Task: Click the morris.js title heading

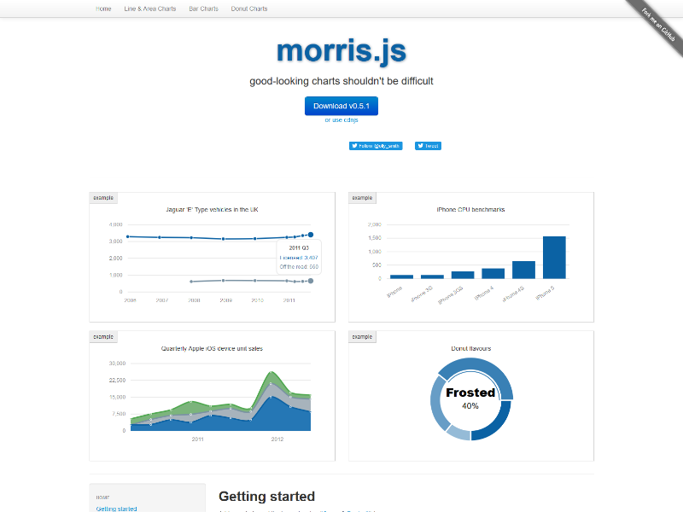Action: 341,51
